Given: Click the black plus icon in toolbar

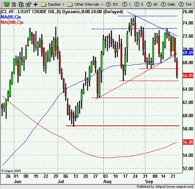Looking at the screenshot, I should tap(36, 5).
